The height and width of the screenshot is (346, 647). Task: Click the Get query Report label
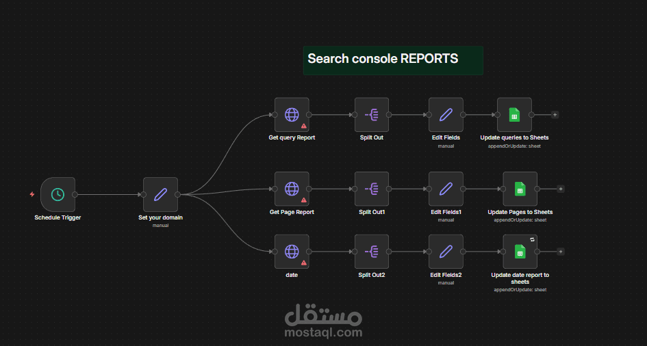pyautogui.click(x=292, y=137)
